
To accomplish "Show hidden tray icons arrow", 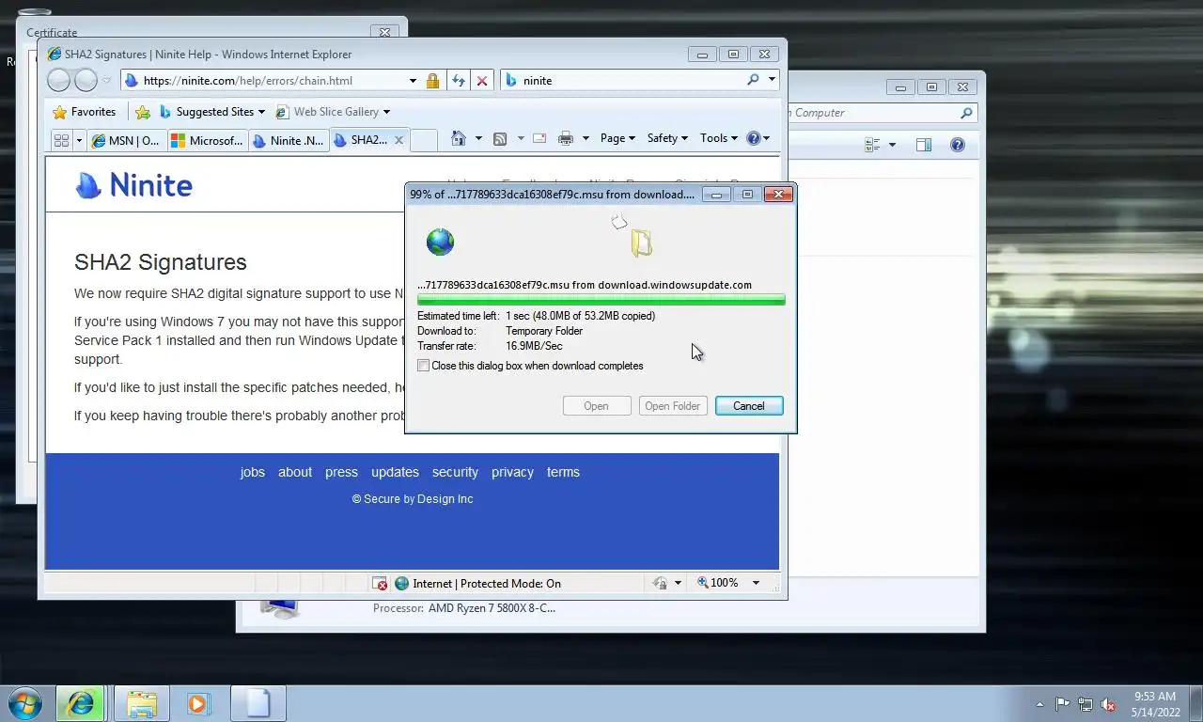I will coord(1039,703).
